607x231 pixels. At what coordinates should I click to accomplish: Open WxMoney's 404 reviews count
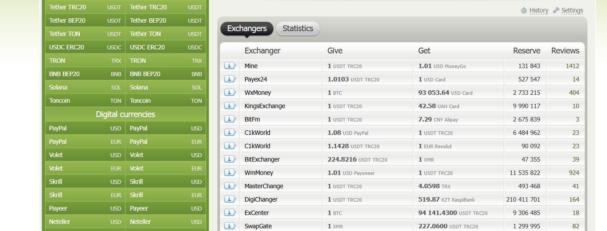pyautogui.click(x=574, y=93)
